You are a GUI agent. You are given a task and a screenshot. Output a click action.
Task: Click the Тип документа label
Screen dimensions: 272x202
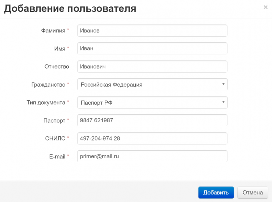click(x=46, y=102)
